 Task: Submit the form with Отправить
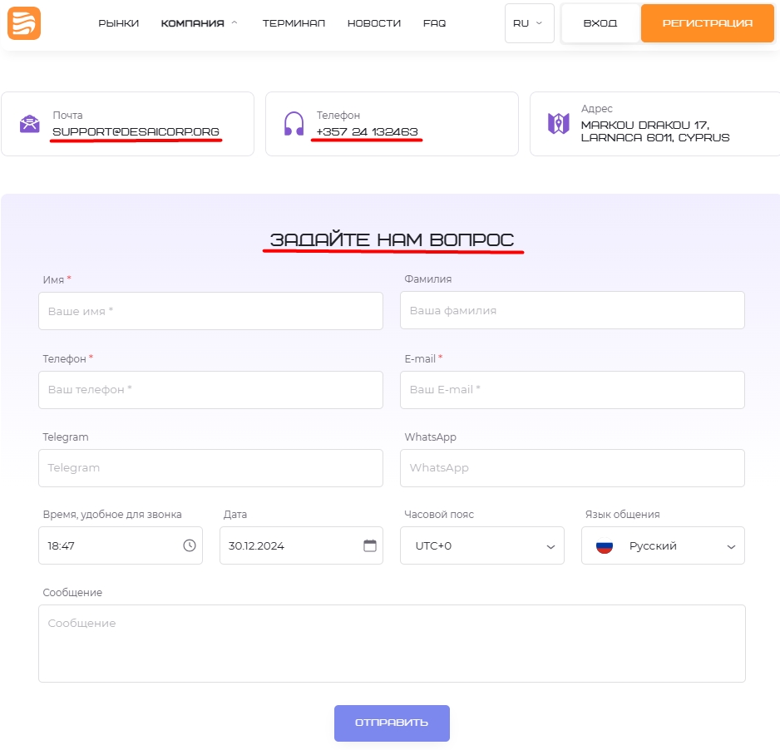point(392,723)
